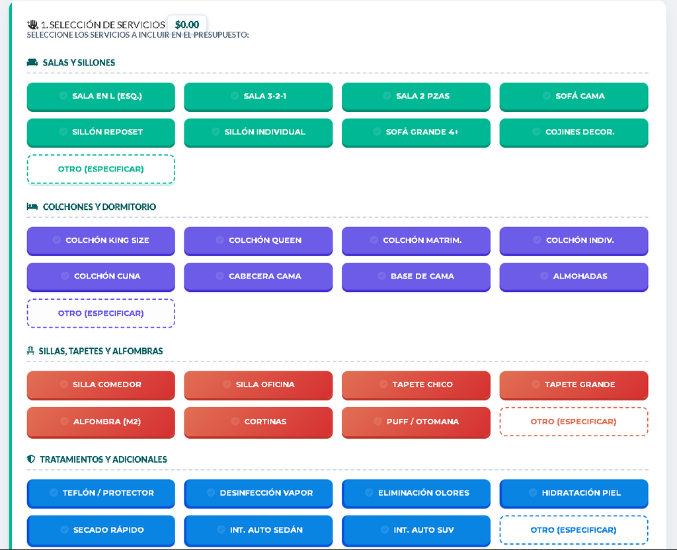
Task: Click the check icon on Teflón / Protector
Action: click(54, 493)
